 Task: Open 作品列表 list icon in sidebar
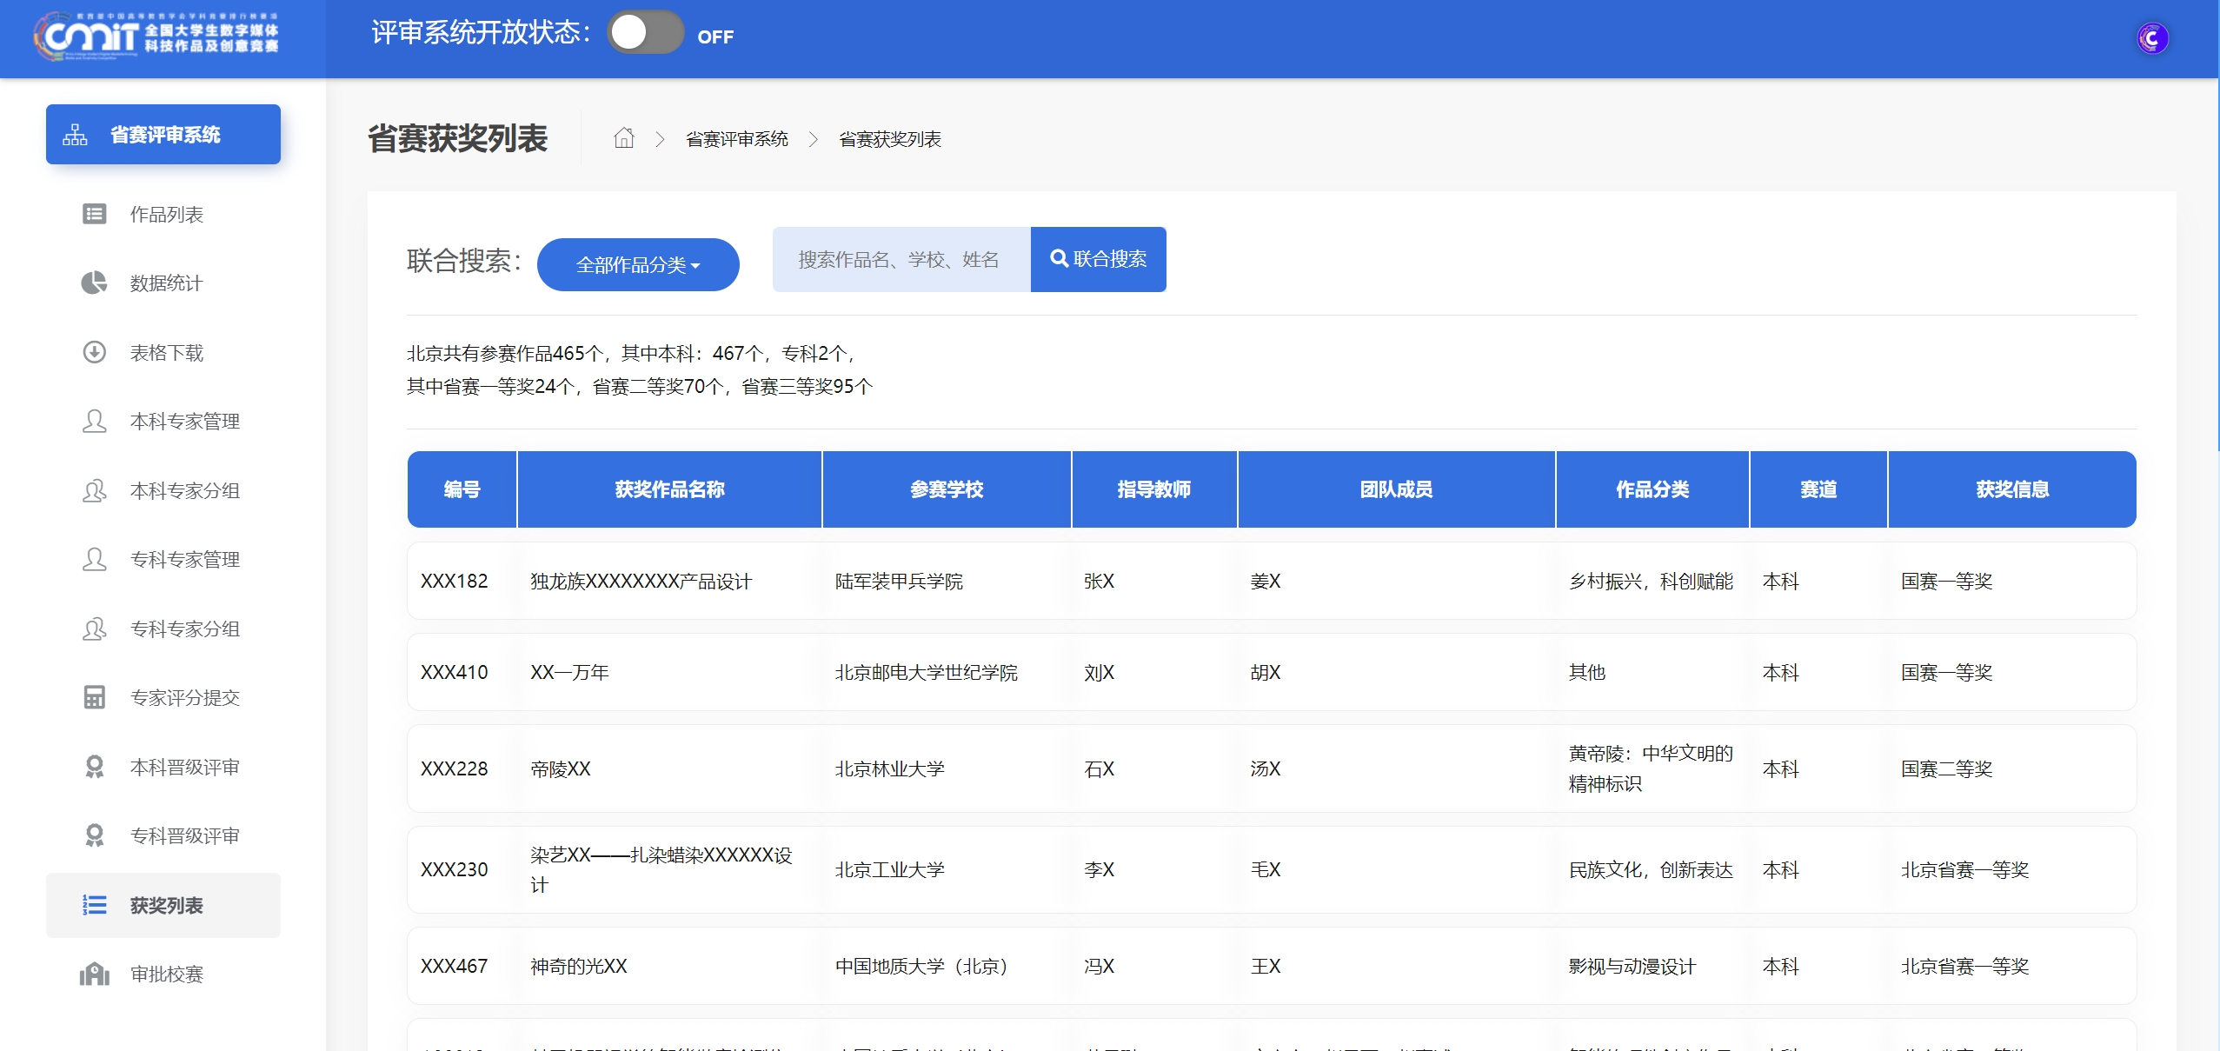[94, 214]
